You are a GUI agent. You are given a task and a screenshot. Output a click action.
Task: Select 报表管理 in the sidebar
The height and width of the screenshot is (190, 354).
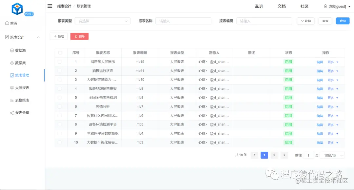tap(20, 75)
